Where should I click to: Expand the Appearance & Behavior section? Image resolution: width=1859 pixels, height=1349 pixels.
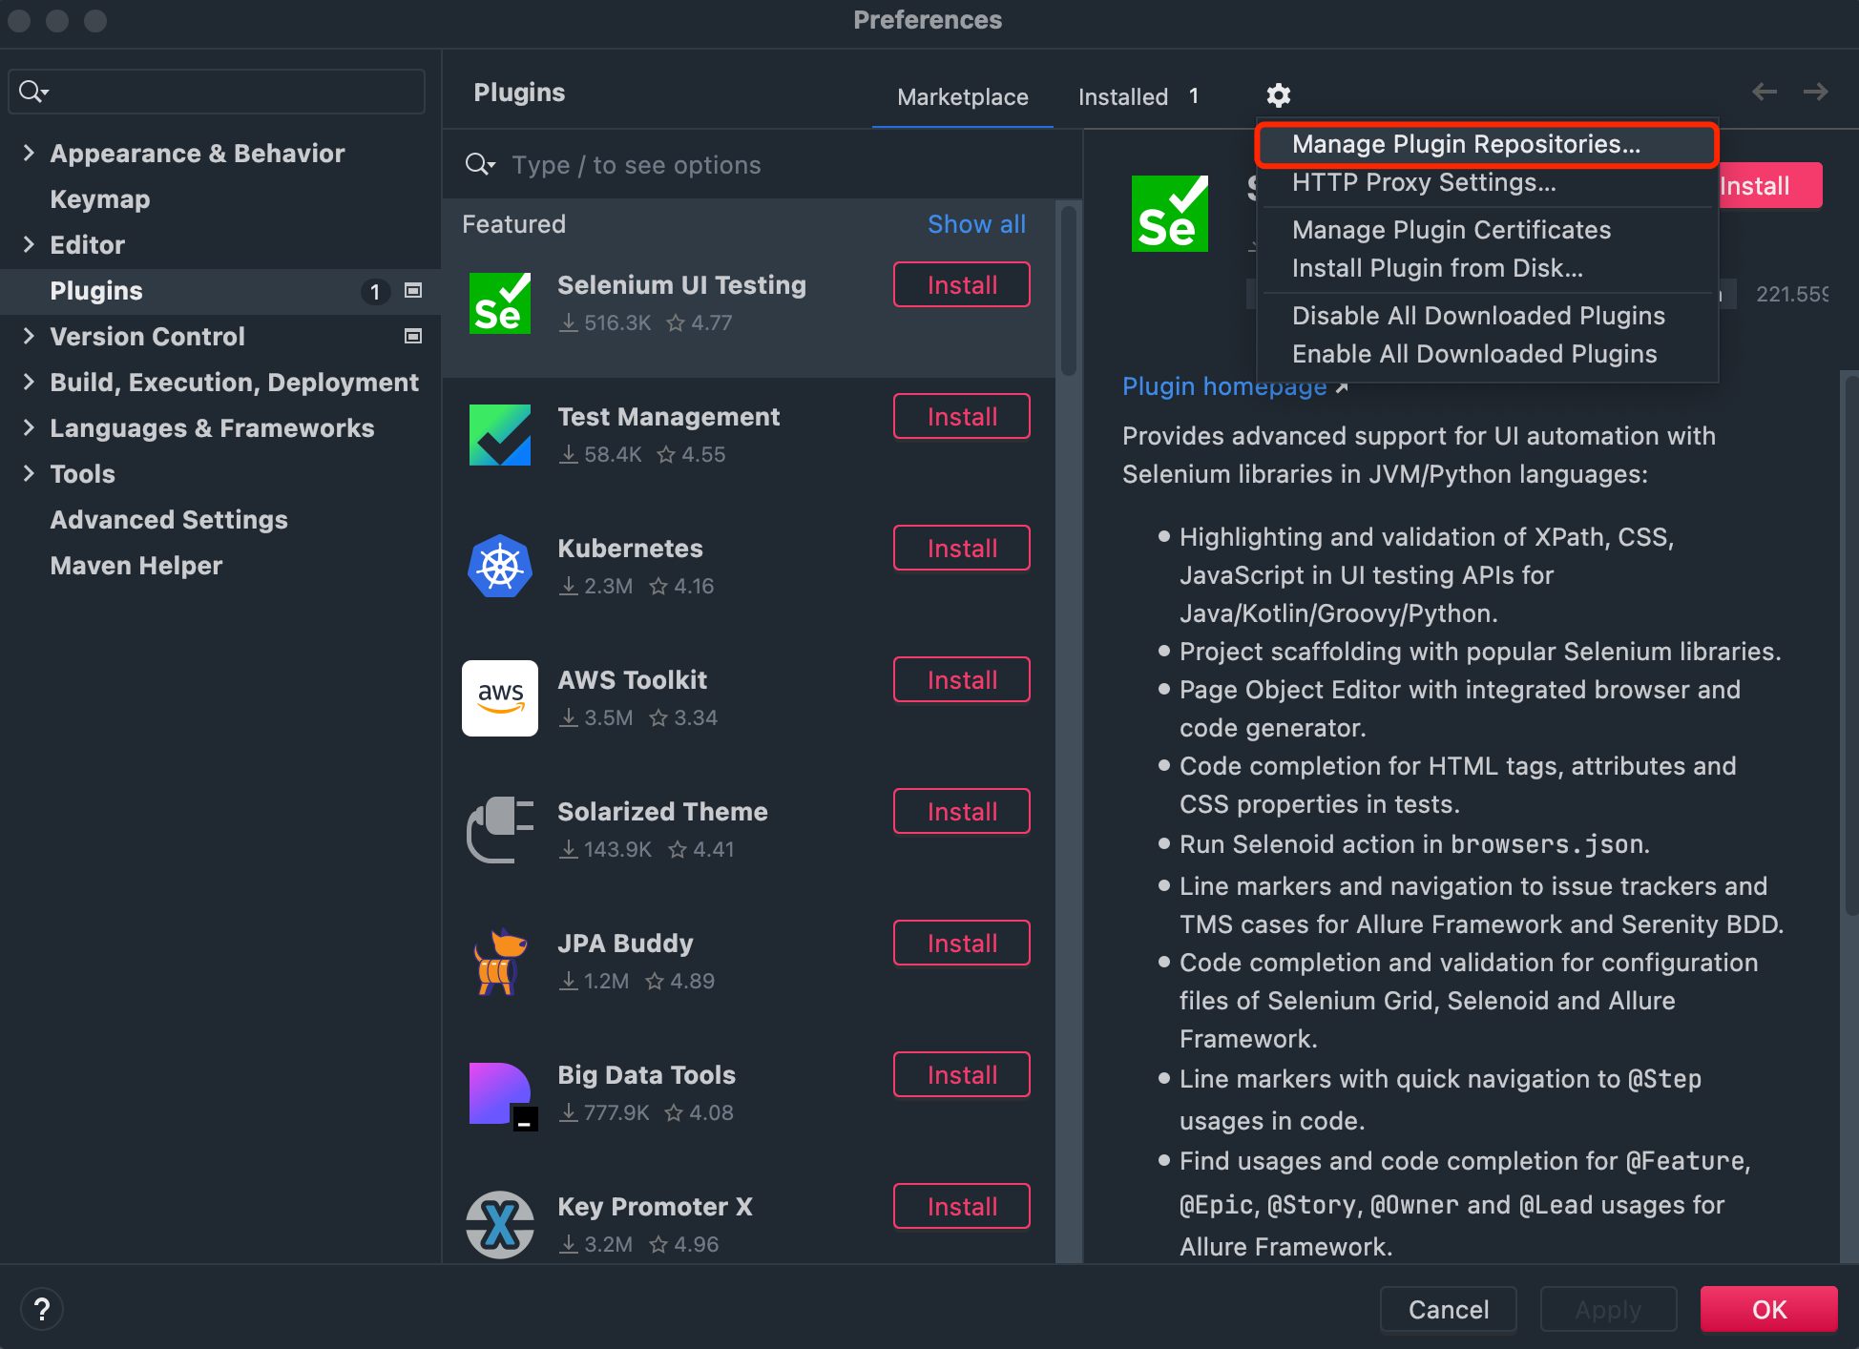pyautogui.click(x=29, y=153)
